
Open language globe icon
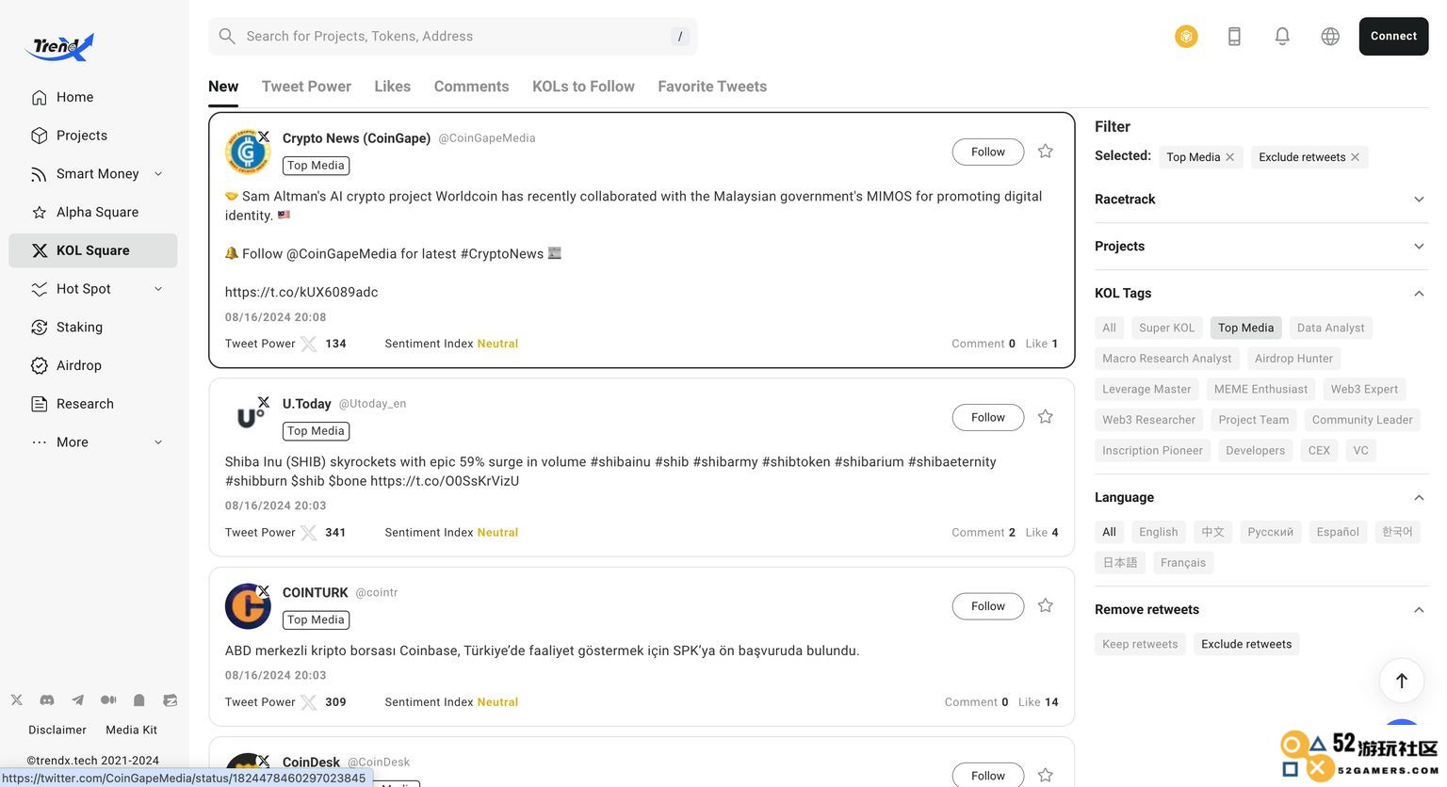(x=1330, y=36)
